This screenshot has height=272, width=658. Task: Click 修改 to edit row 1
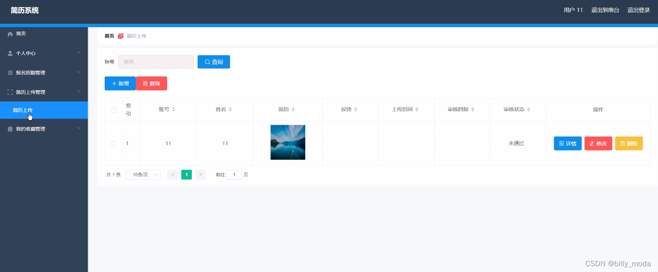point(598,143)
